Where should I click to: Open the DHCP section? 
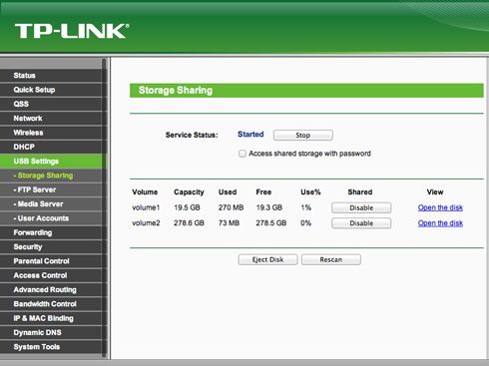tap(51, 147)
